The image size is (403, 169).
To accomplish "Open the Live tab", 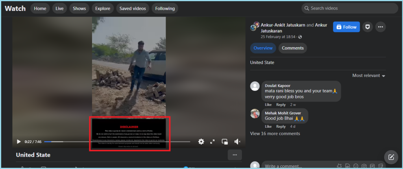I will [59, 9].
